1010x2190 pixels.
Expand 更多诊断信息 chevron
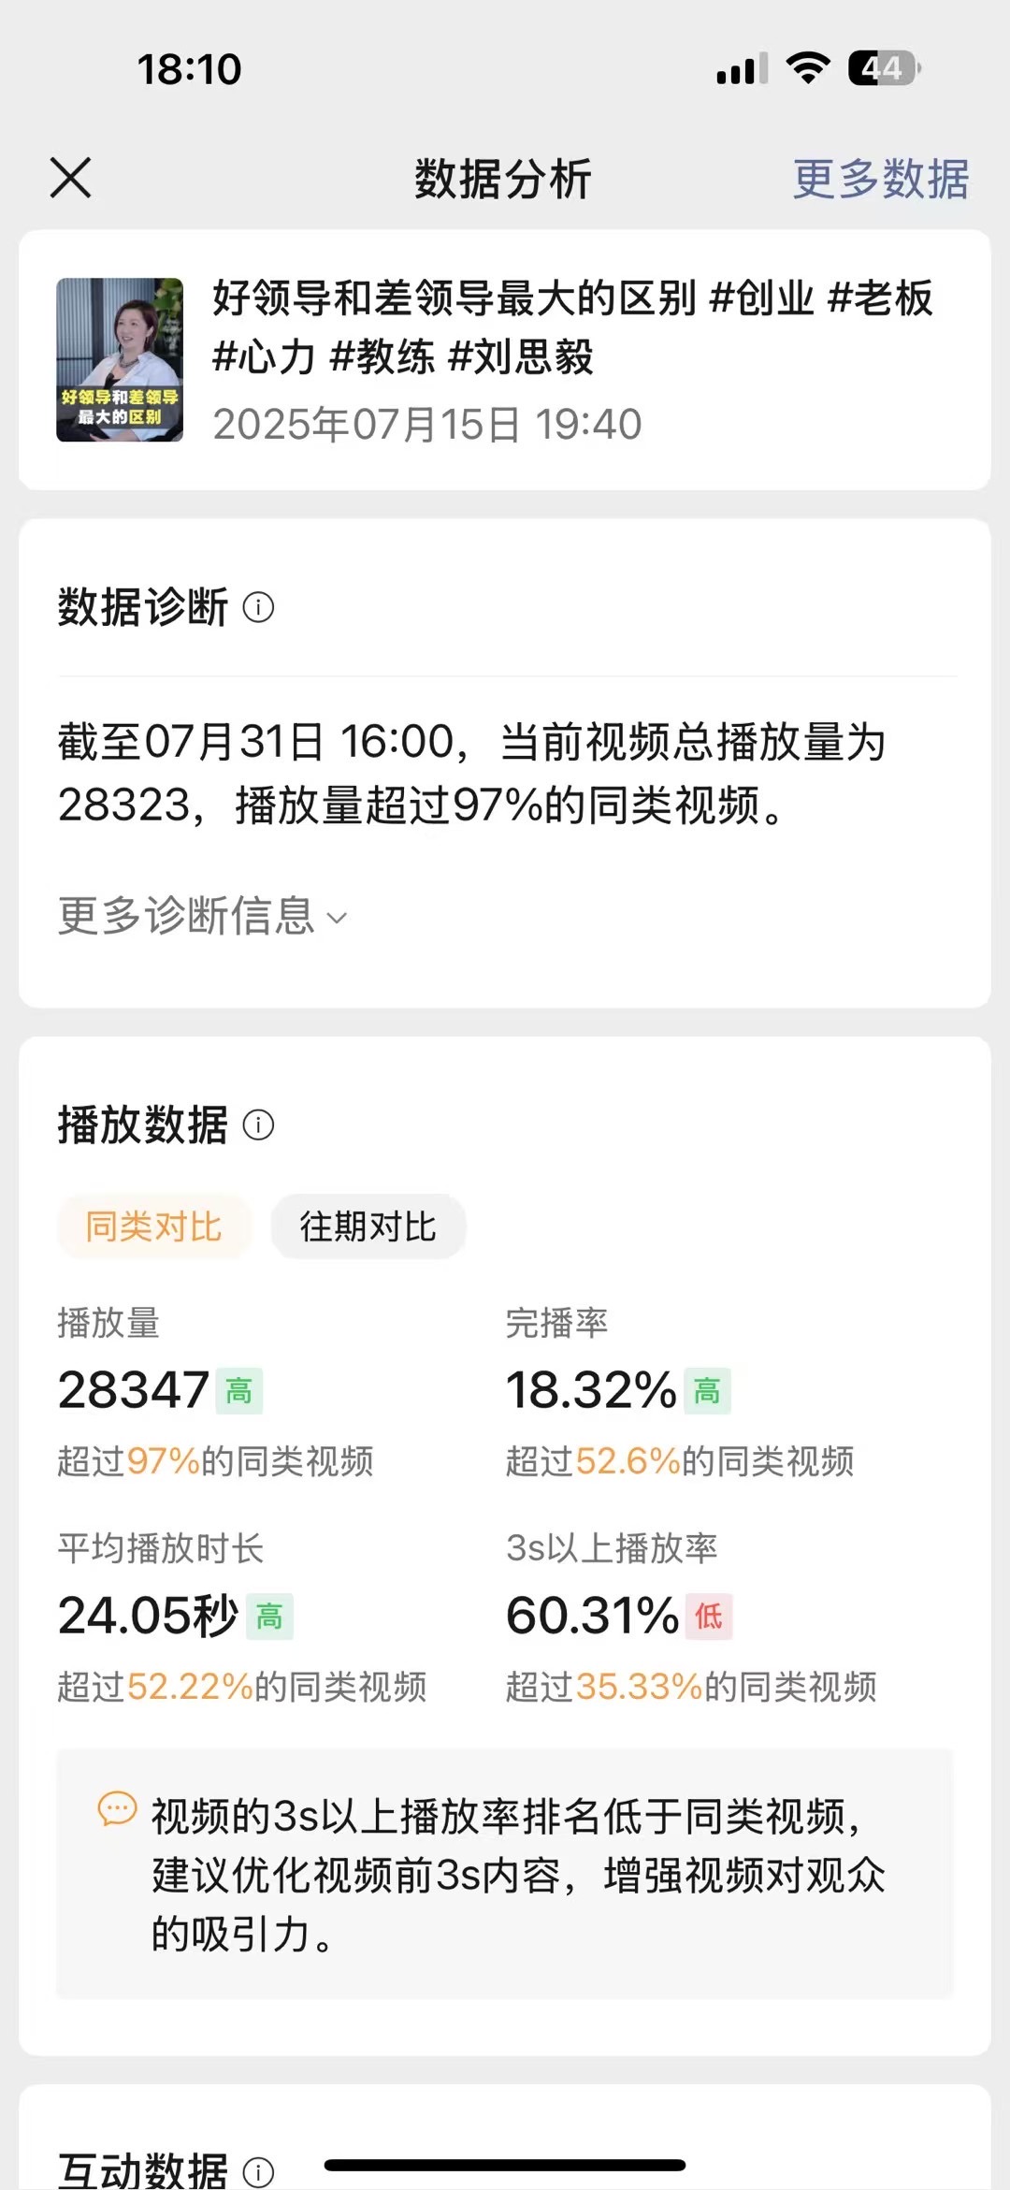[x=203, y=916]
